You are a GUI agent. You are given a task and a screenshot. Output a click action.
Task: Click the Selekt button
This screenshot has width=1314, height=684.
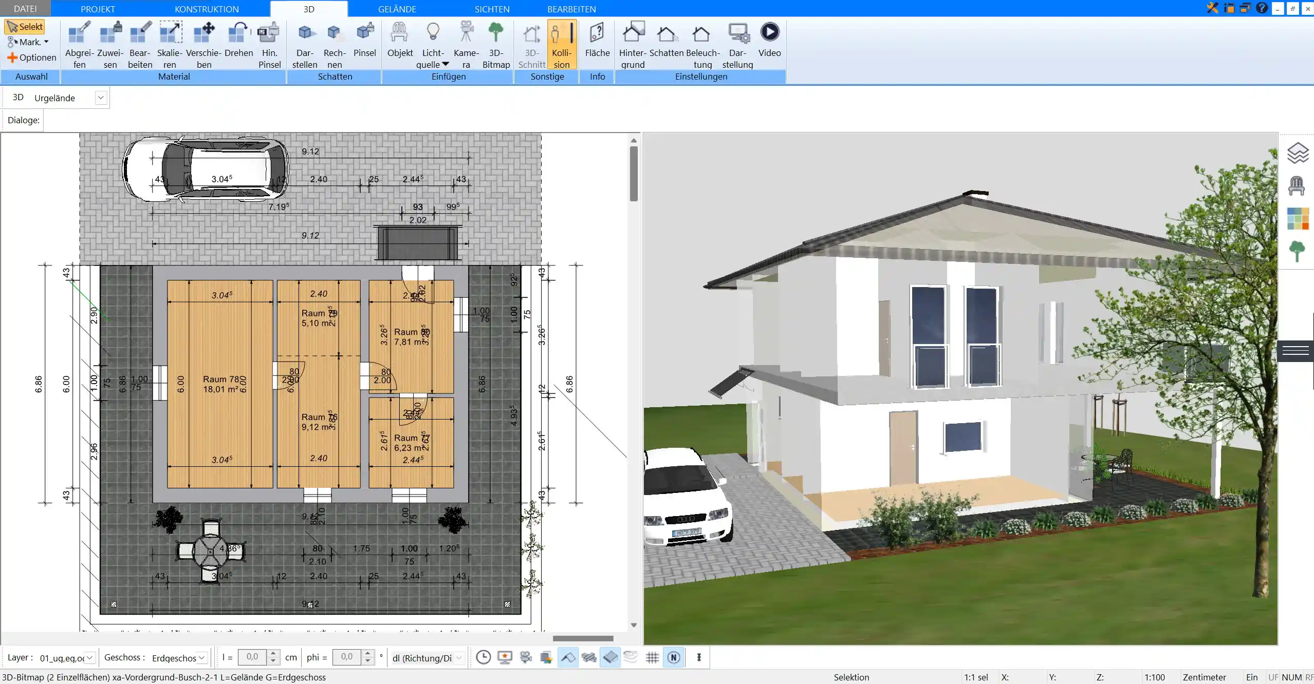point(25,27)
